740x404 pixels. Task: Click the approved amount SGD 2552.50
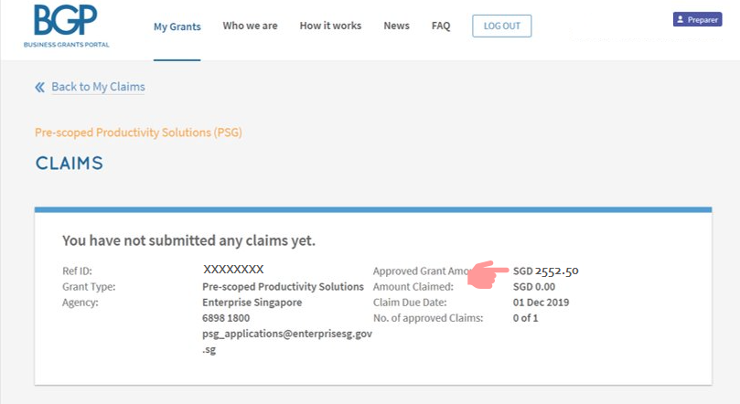click(545, 271)
